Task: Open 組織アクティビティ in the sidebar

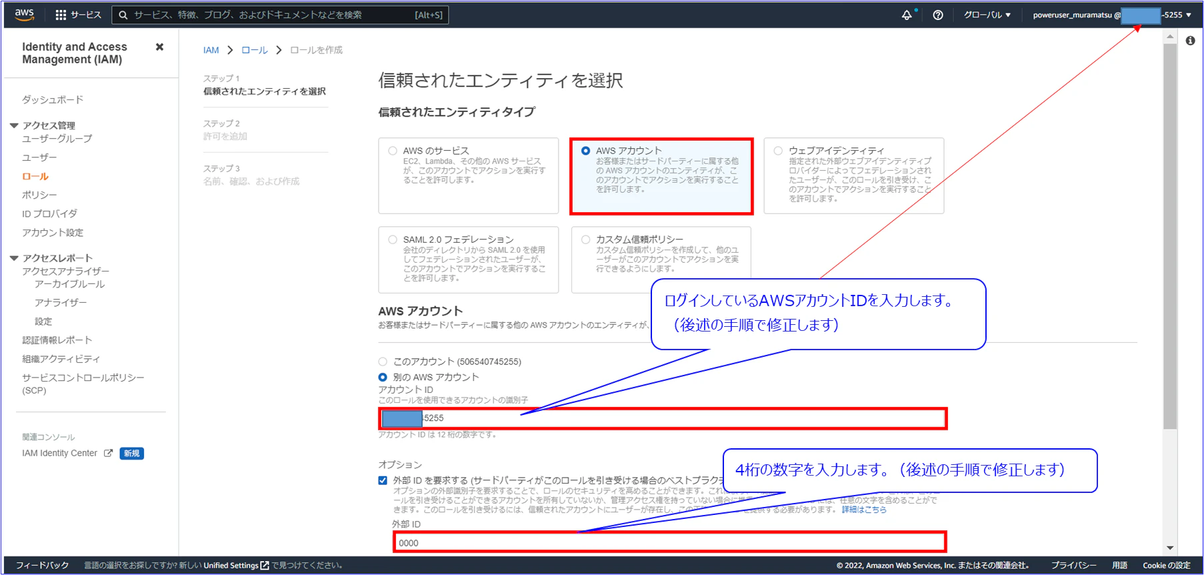Action: [x=61, y=359]
